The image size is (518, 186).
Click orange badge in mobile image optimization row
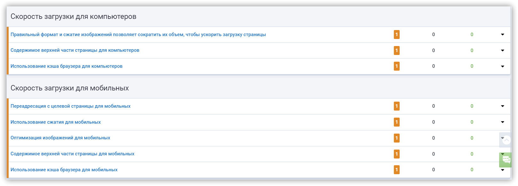click(396, 138)
